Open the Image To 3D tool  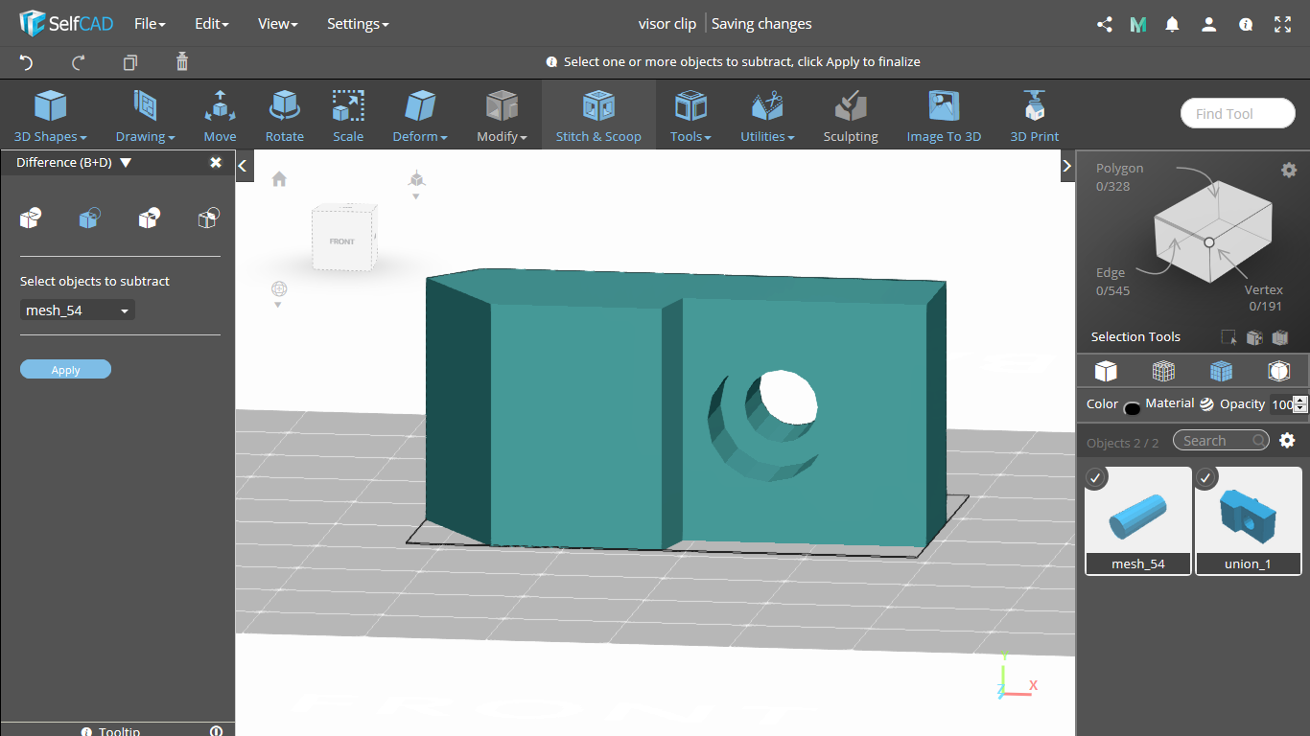944,115
